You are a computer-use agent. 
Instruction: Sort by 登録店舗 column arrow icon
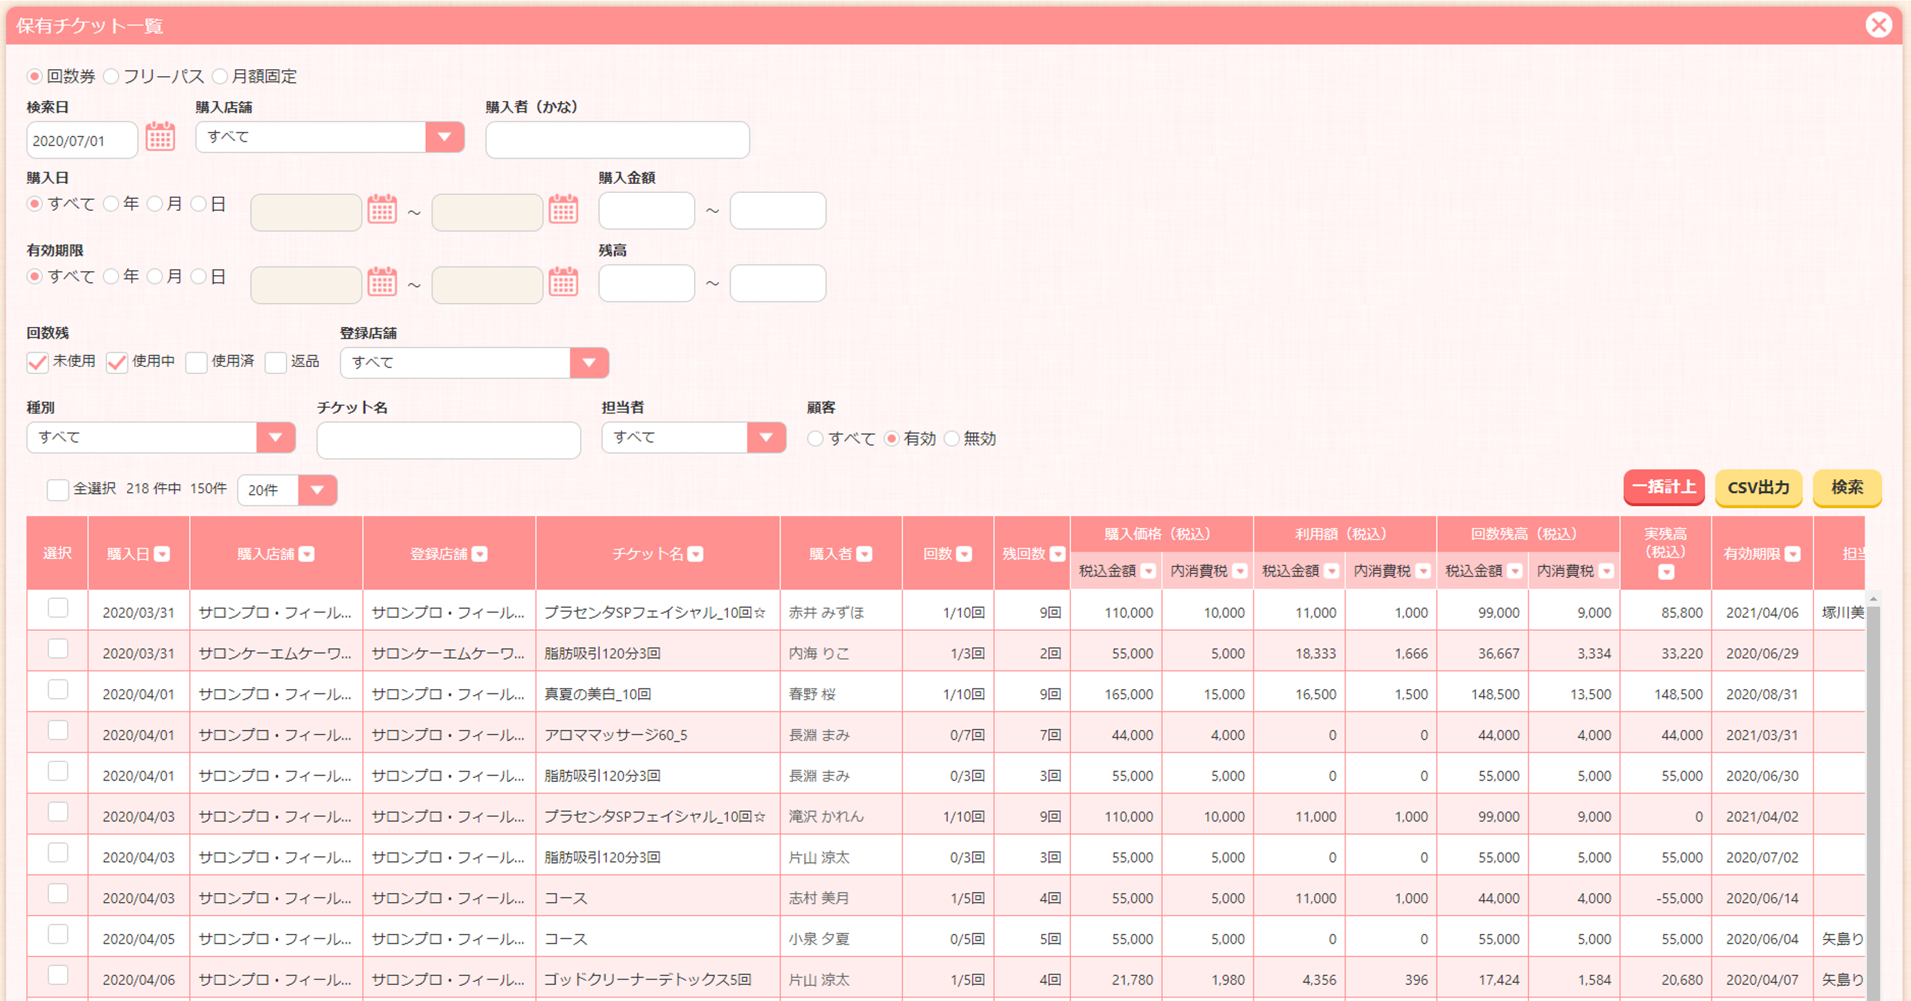click(480, 554)
